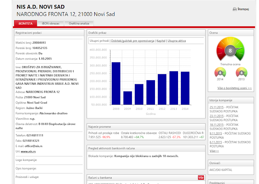Click the company blockade status text
This screenshot has width=259, height=184.
[146, 156]
